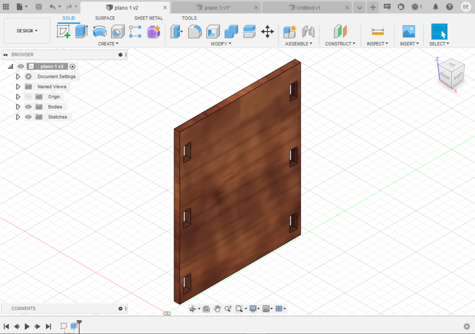Toggle visibility of Sketches folder
This screenshot has width=475, height=334.
[x=29, y=117]
